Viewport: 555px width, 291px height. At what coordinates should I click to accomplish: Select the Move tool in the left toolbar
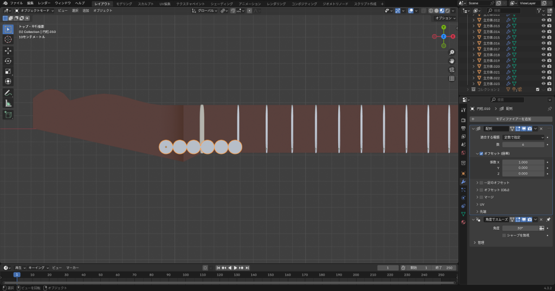8,50
